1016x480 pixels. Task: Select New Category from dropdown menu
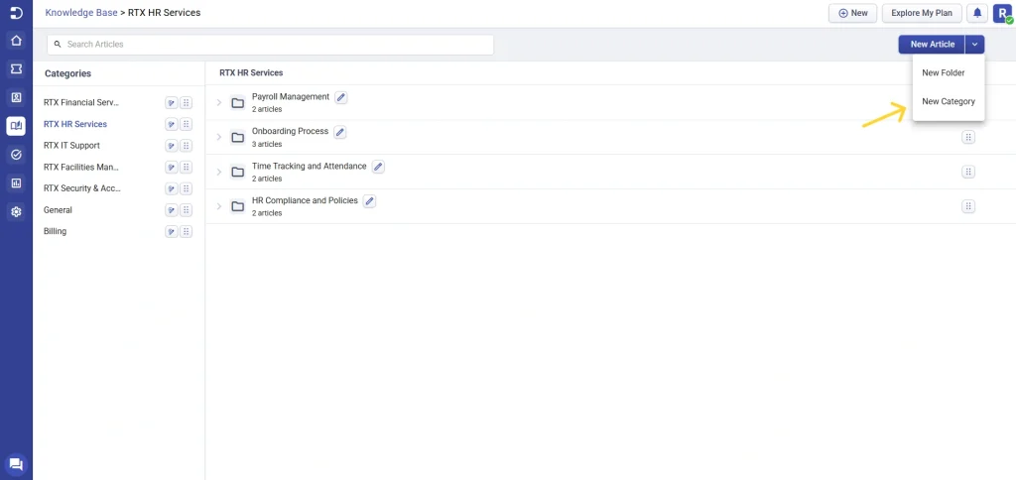[x=948, y=102]
